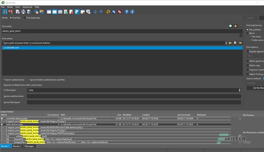This screenshot has height=152, width=264.
Task: Select the Find duplicates mode radio button
Action: coord(24,18)
